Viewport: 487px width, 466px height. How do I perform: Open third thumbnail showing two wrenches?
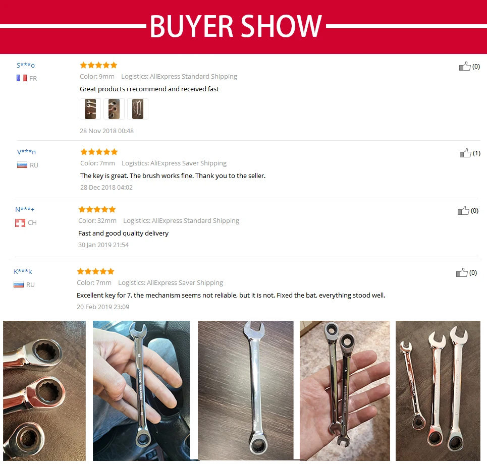click(x=138, y=109)
